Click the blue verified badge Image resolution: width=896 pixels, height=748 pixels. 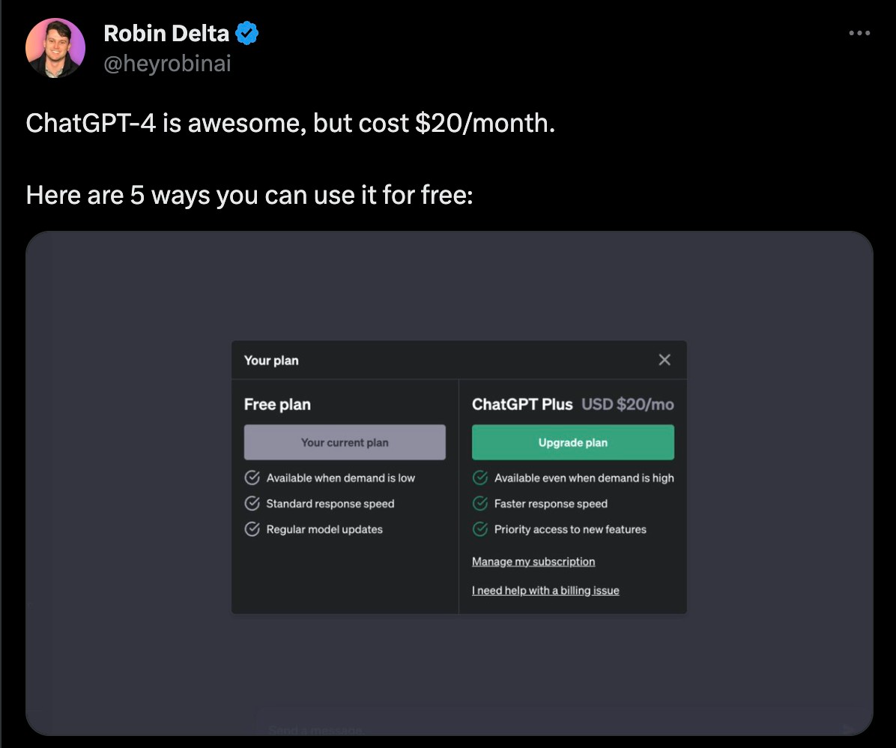tap(247, 33)
